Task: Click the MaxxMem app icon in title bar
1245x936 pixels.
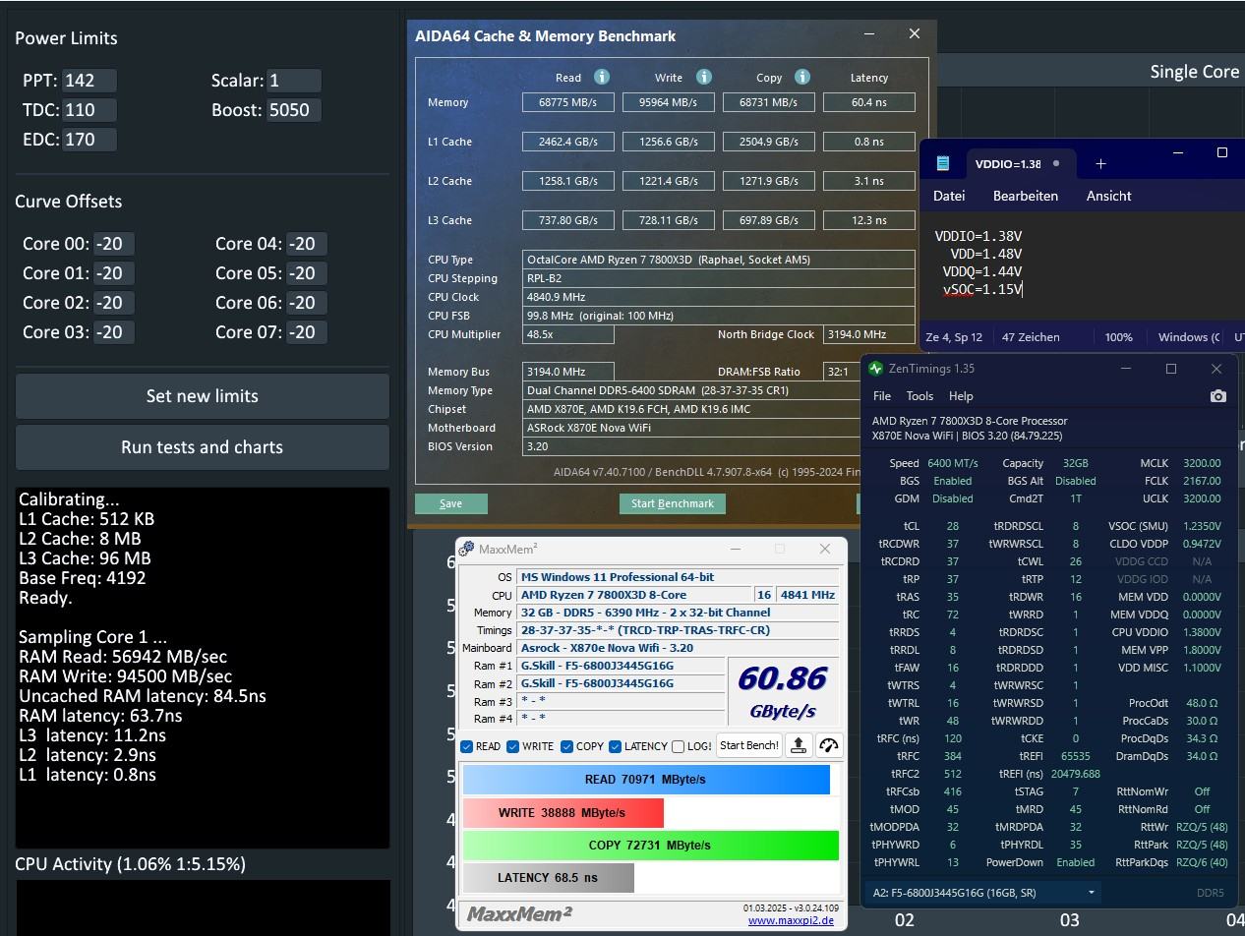Action: click(467, 549)
